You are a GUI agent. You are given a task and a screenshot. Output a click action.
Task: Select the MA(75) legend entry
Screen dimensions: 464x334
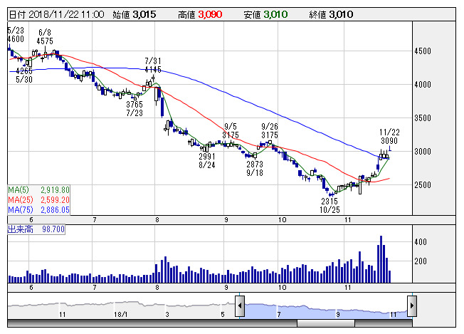38,210
